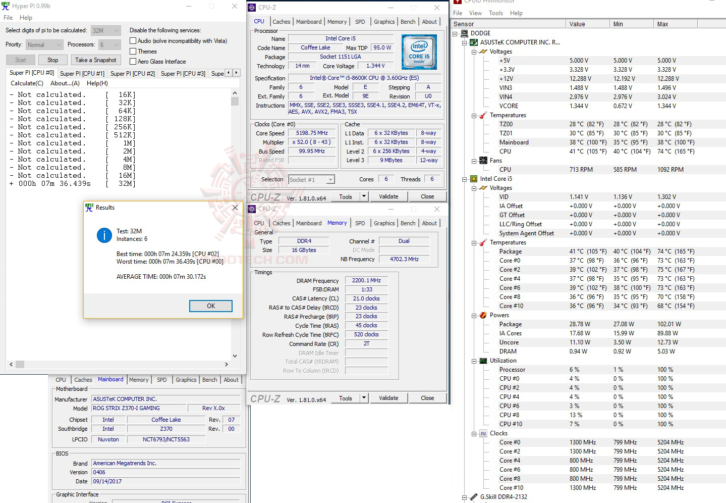Collapse the DODGE tree node
This screenshot has height=503, width=726.
(x=455, y=34)
